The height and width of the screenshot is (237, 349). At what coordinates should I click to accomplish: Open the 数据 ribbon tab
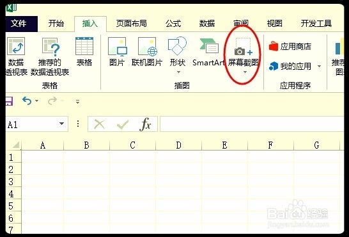point(206,24)
